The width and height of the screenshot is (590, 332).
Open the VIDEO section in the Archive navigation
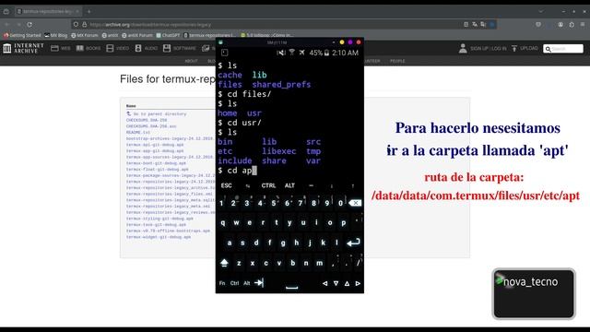[117, 48]
